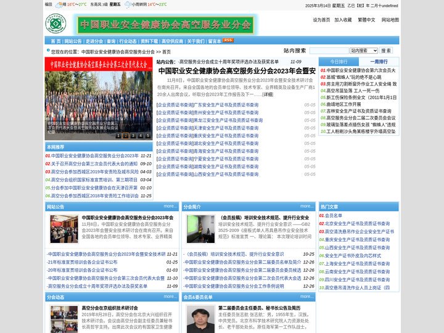Open the 高空供应商 navigation menu item

click(x=172, y=41)
